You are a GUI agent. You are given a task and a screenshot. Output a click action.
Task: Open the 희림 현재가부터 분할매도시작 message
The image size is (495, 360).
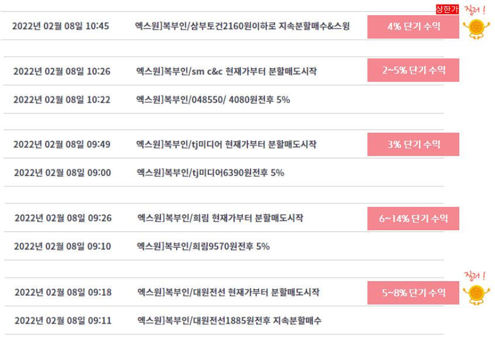pos(221,218)
